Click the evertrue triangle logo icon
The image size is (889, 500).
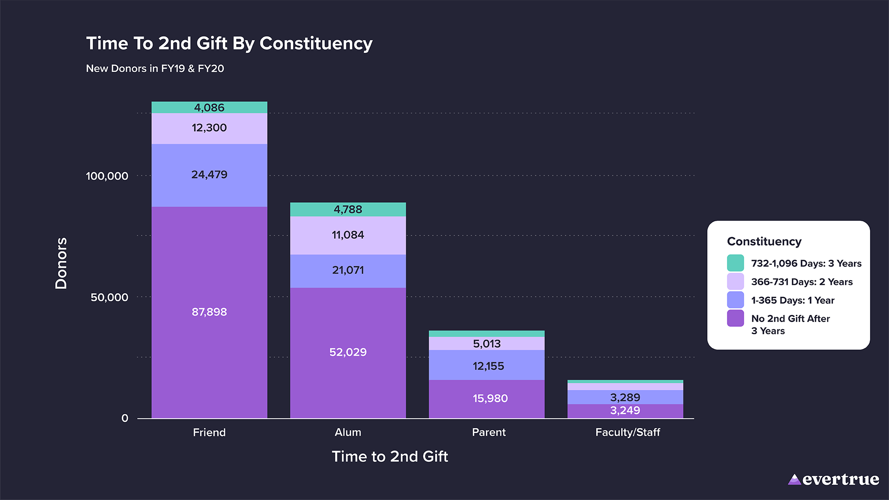(794, 480)
